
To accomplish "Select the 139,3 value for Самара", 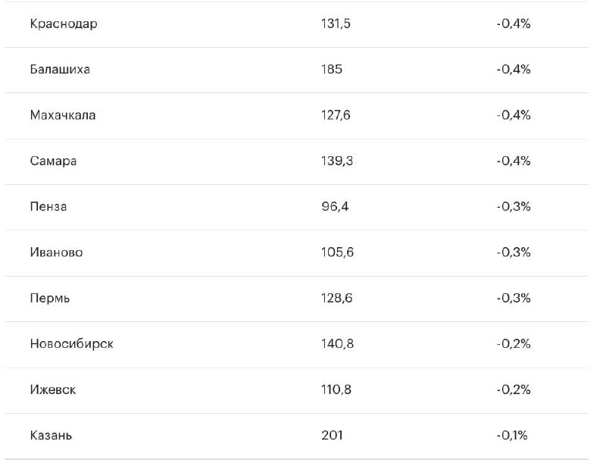I will (x=337, y=161).
